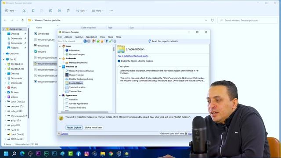Collapse the Appearance tree node
Screen dimensions: 281x158
60,96
